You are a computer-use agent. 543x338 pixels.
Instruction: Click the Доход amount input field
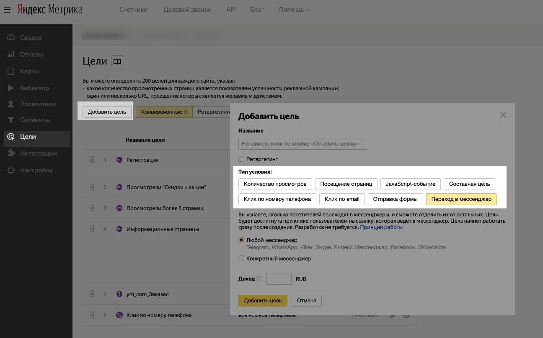point(279,279)
